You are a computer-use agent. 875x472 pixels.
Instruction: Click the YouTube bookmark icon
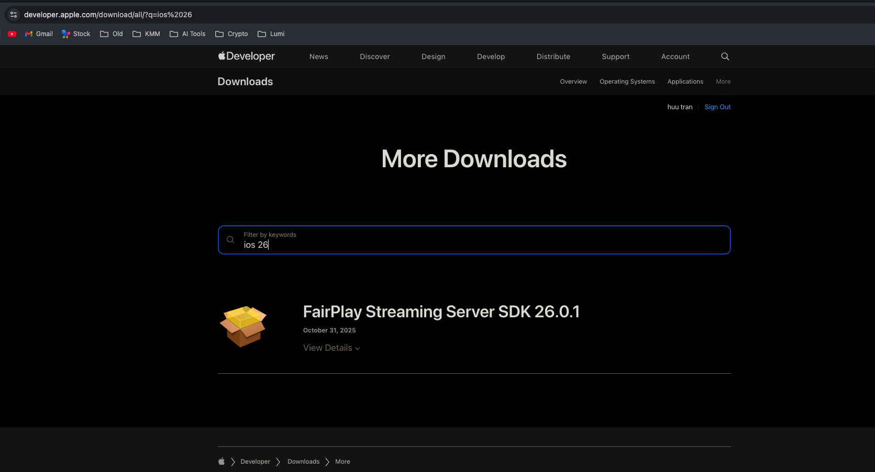(x=12, y=34)
